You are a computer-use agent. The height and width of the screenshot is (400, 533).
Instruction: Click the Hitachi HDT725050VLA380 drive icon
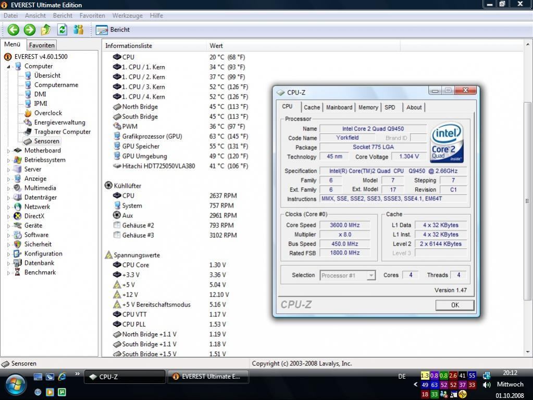[x=117, y=166]
